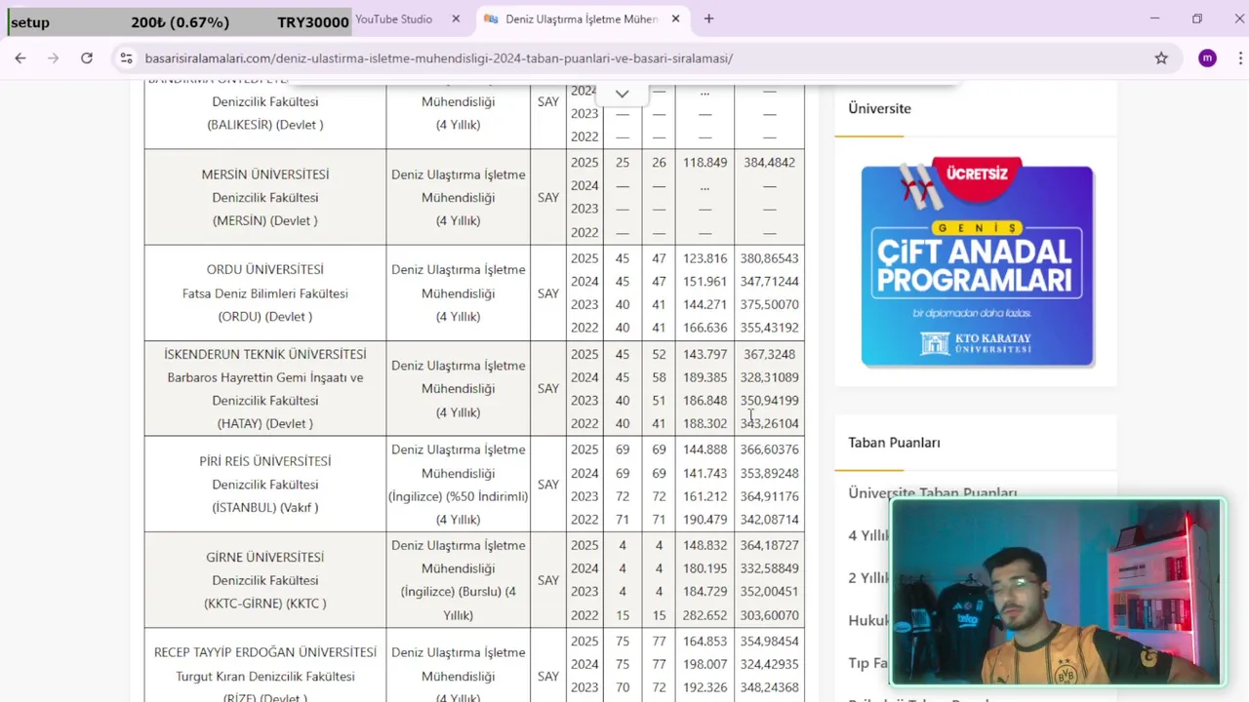Click Turgut Kıran Denizcilik Fakültesi text
The width and height of the screenshot is (1249, 702).
pos(265,677)
